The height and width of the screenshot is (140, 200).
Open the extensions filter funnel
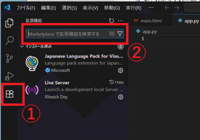120,34
